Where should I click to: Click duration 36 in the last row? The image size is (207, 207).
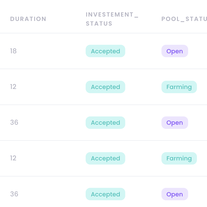point(14,194)
